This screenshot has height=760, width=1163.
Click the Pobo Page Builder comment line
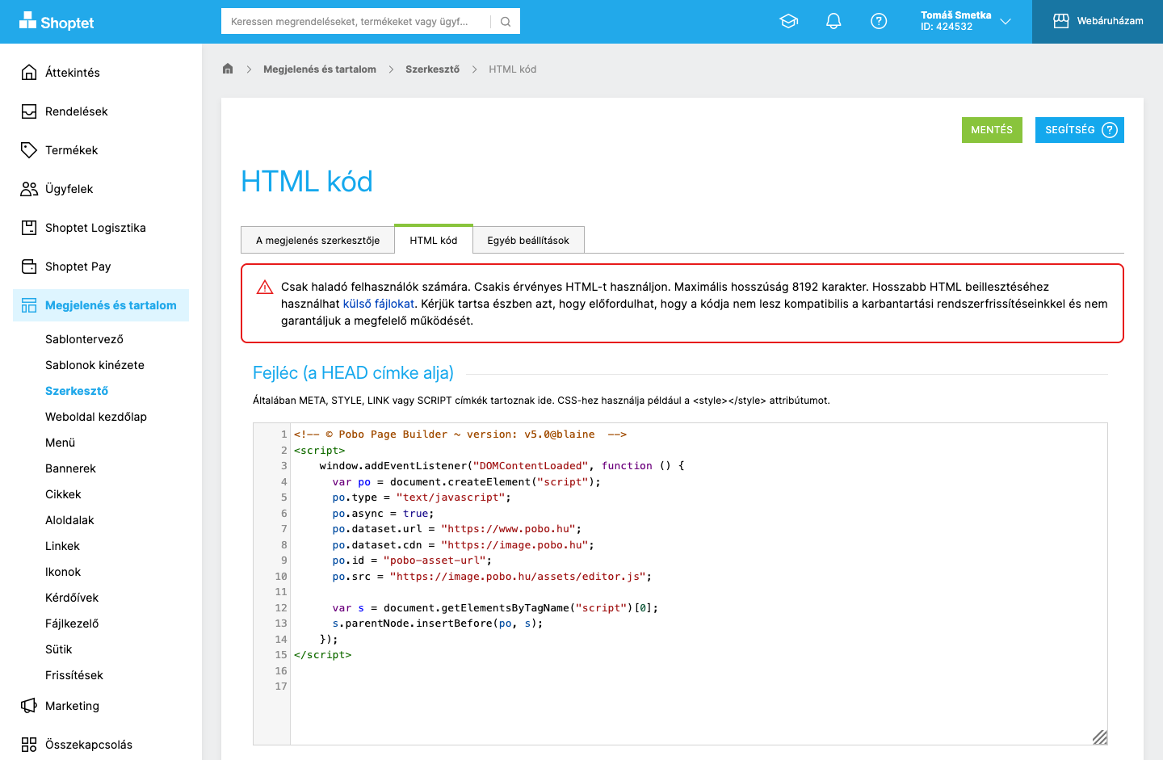pos(460,435)
